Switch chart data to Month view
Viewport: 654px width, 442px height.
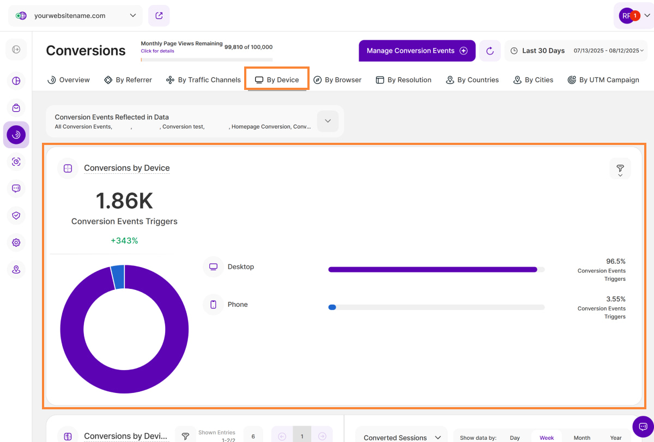pos(582,438)
